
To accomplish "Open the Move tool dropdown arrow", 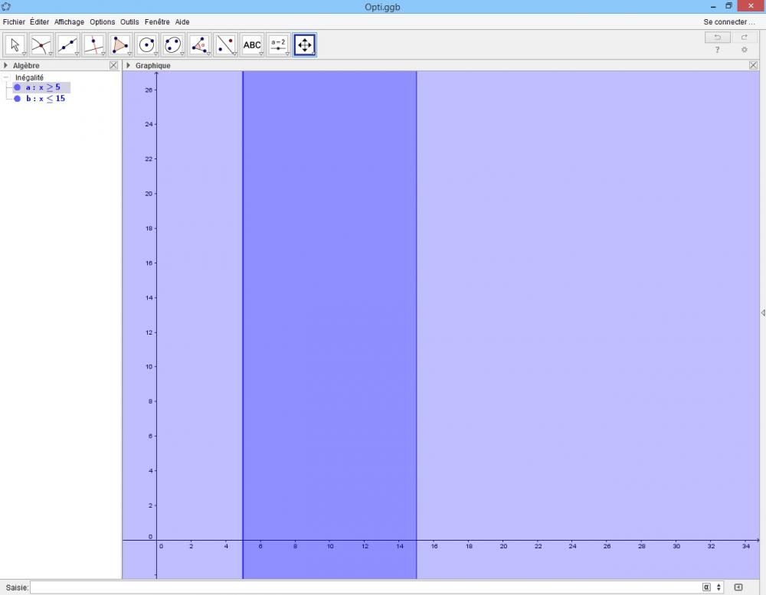I will 24,54.
